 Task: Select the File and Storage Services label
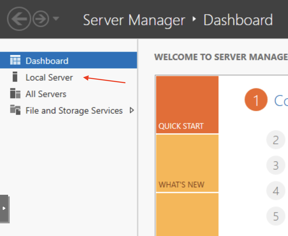click(74, 111)
